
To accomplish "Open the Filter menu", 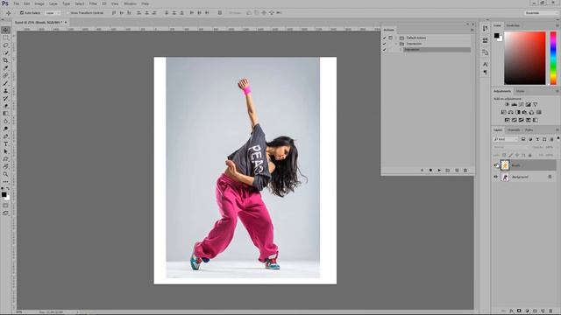I will pos(93,3).
